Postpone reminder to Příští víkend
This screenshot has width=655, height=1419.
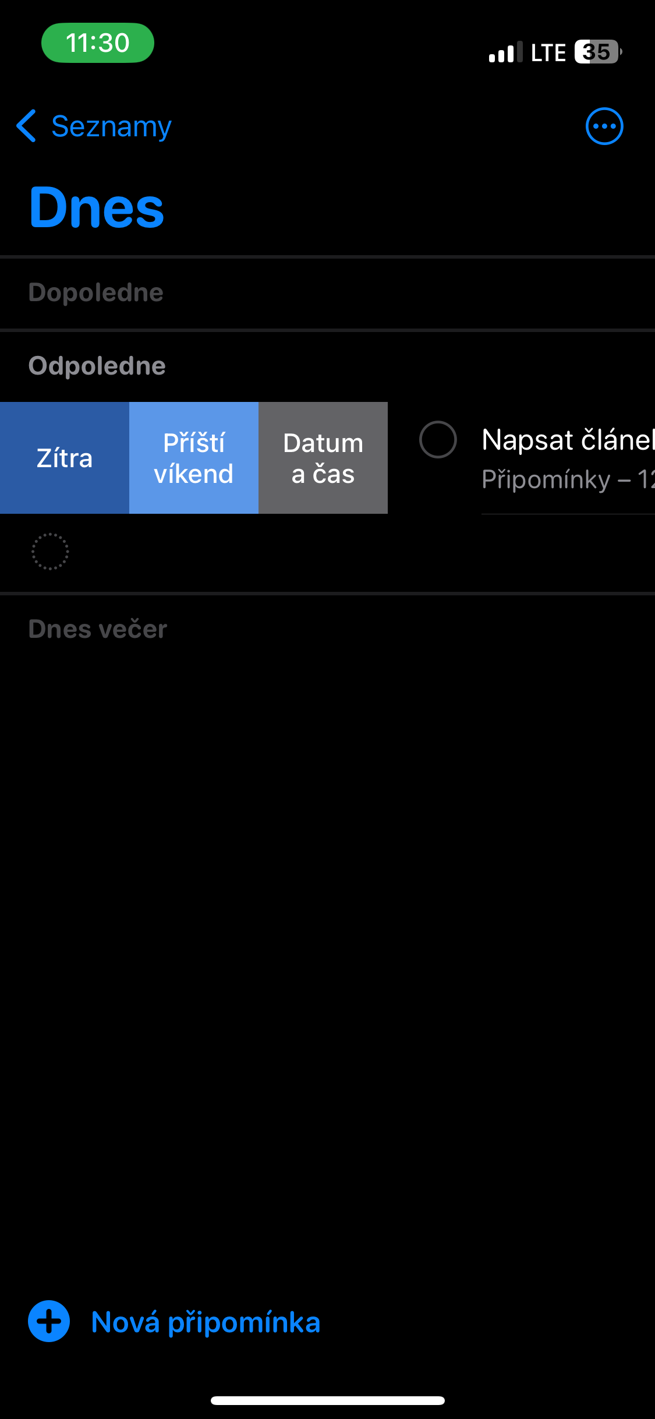coord(194,458)
